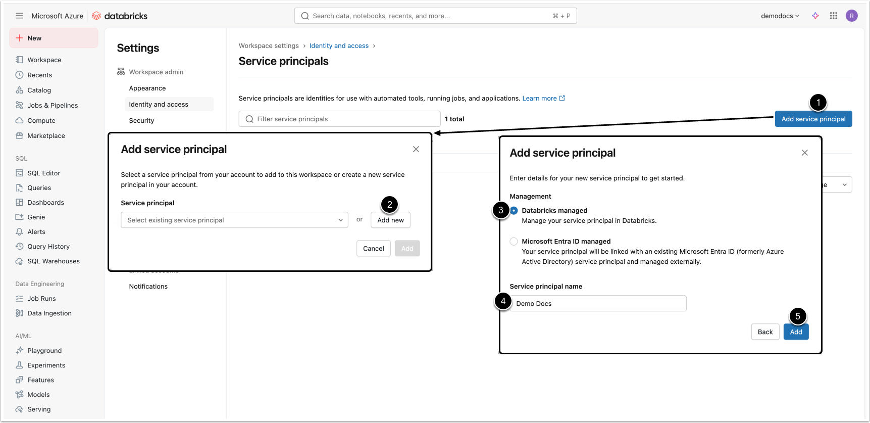Click the Add service principal button
870x423 pixels.
[x=813, y=119]
